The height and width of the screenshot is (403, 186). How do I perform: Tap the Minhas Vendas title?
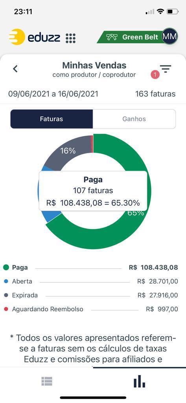94,66
